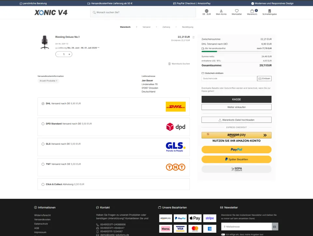The width and height of the screenshot is (313, 236).
Task: Click the Weiter einkaufen button
Action: tap(237, 107)
